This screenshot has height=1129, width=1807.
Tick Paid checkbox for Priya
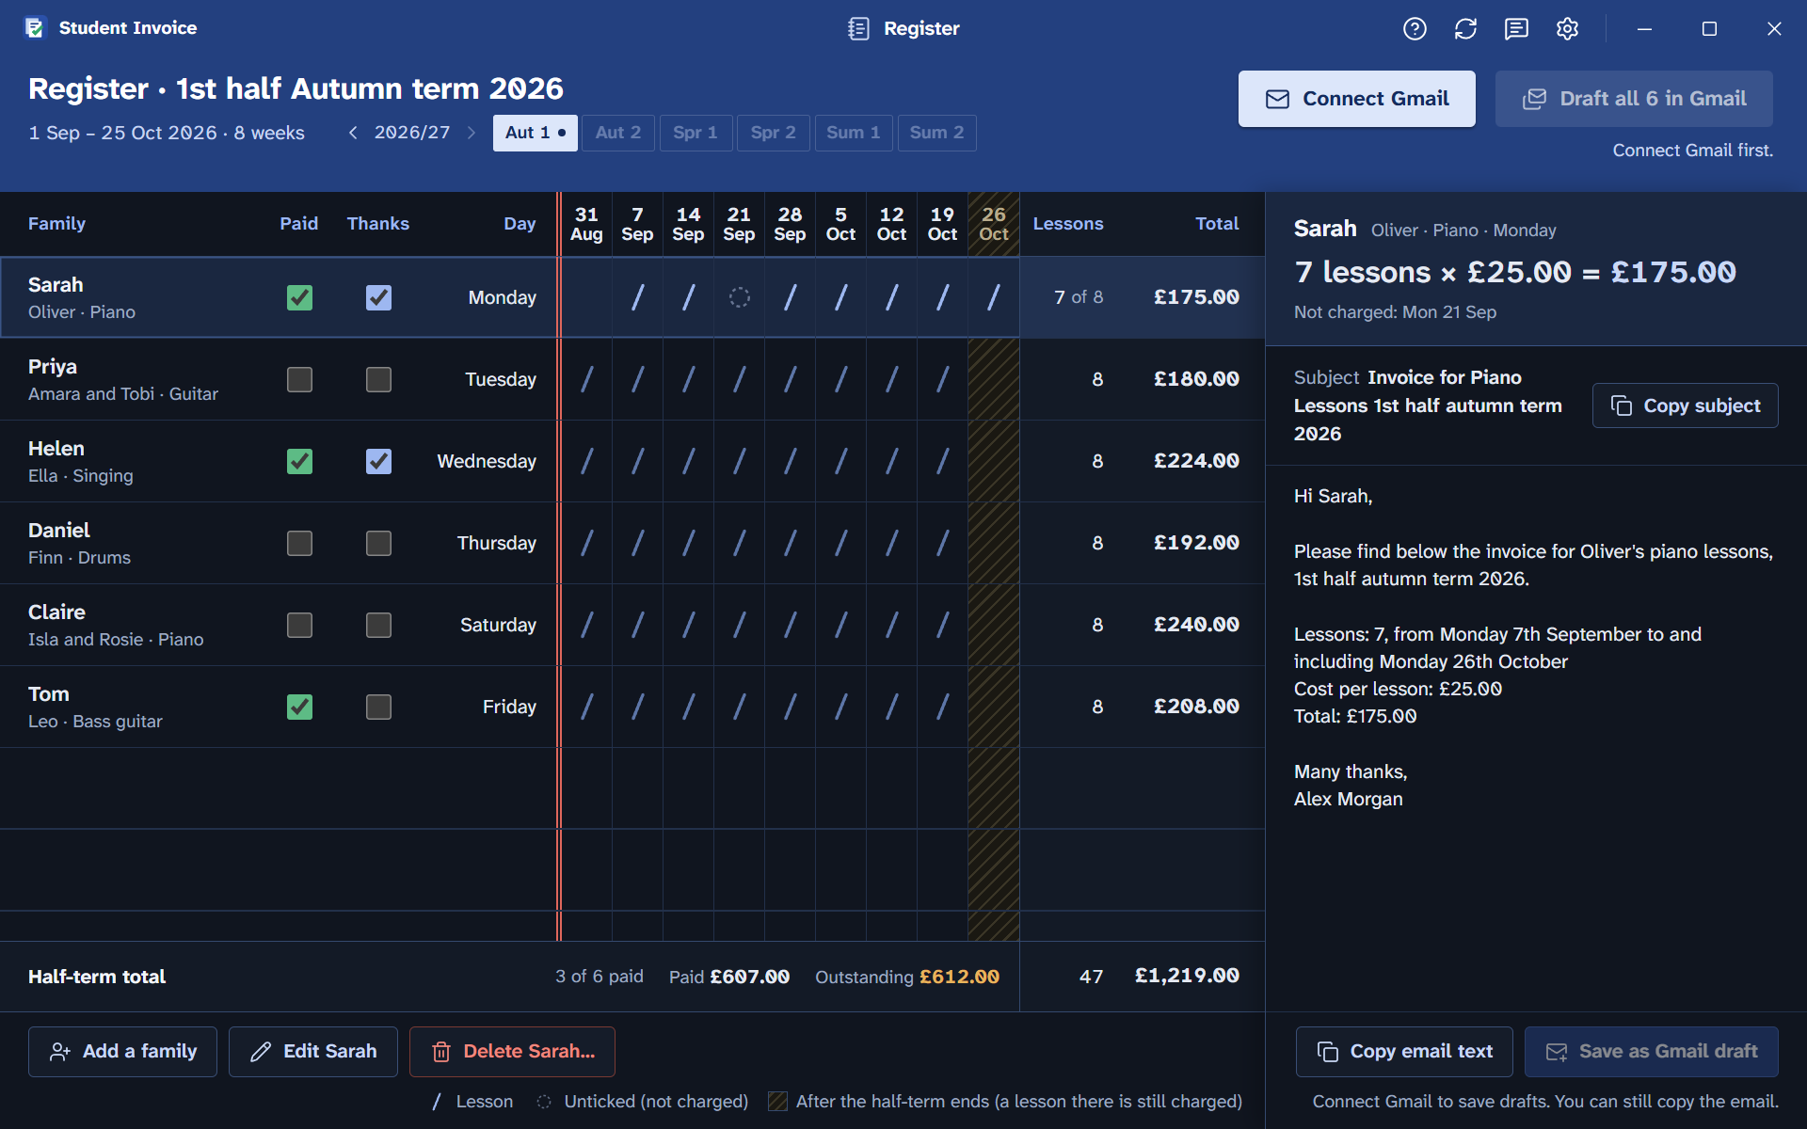[299, 379]
